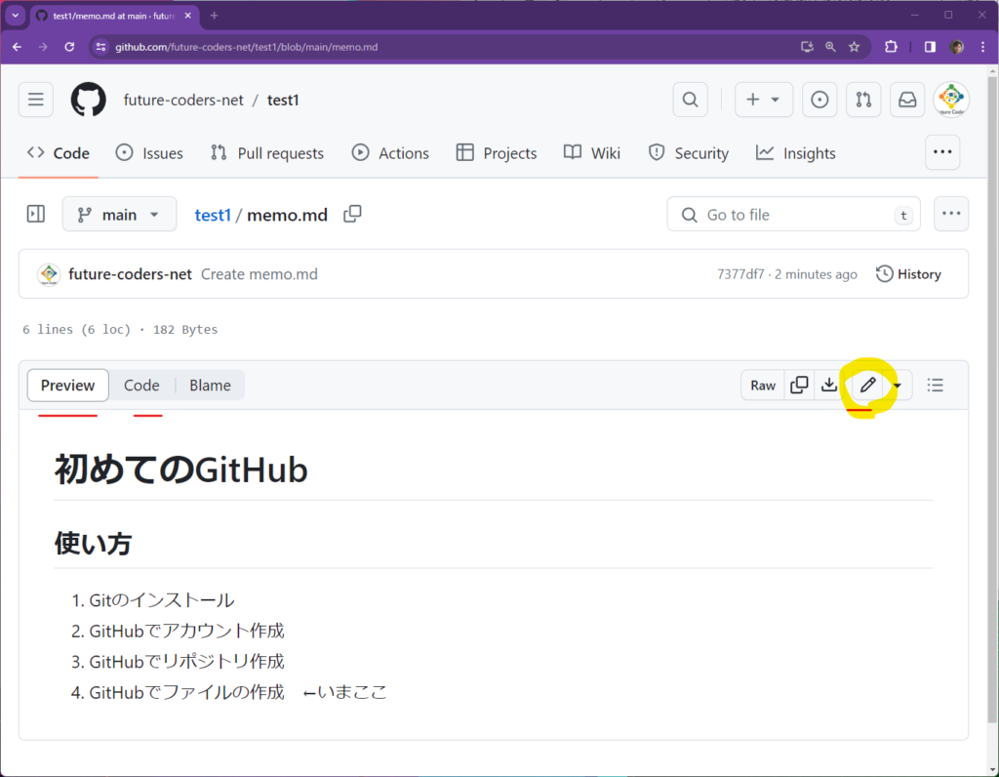Screen dimensions: 999x777
Task: Open the GitHub search magnifier button
Action: coord(690,100)
